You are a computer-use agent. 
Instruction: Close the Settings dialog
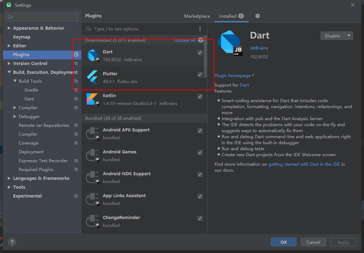pos(353,5)
